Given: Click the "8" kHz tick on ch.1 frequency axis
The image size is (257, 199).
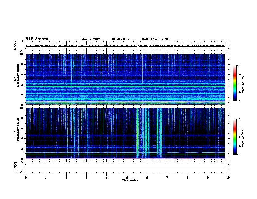Looking at the screenshot, I should (23, 64).
